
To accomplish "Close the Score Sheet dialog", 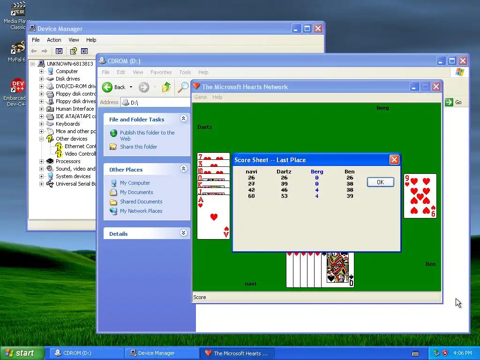I will (x=394, y=159).
